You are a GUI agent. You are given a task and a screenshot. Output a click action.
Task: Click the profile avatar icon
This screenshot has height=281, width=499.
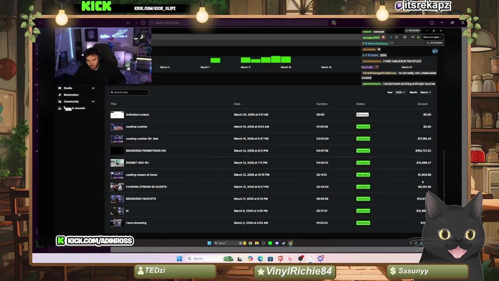(x=435, y=51)
